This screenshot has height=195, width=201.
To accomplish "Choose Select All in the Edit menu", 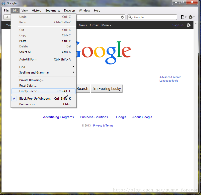I will point(44,52).
